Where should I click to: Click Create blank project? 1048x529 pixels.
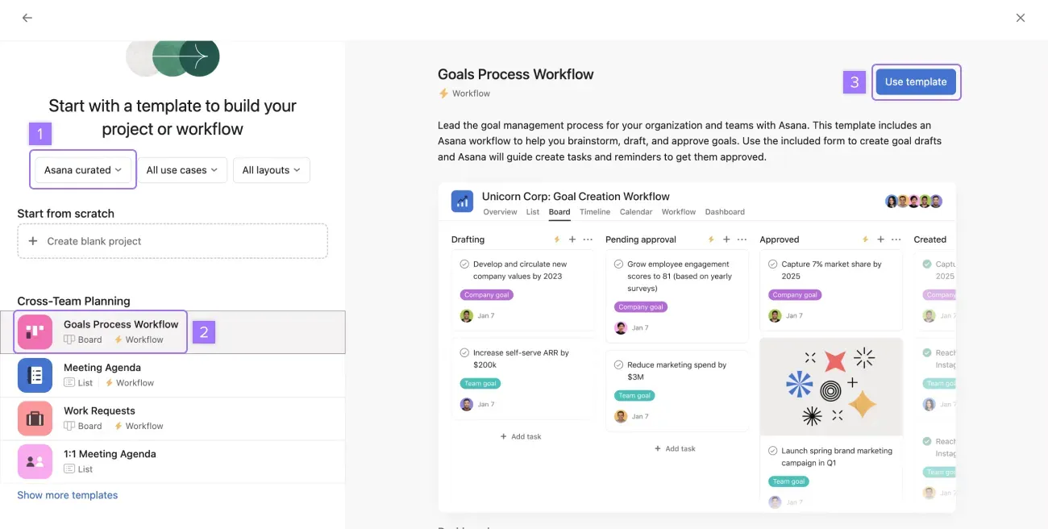pyautogui.click(x=173, y=241)
